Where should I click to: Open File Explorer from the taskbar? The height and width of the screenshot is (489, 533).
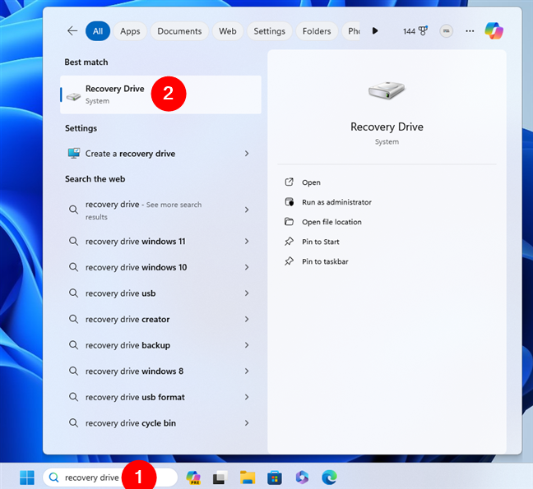[248, 477]
